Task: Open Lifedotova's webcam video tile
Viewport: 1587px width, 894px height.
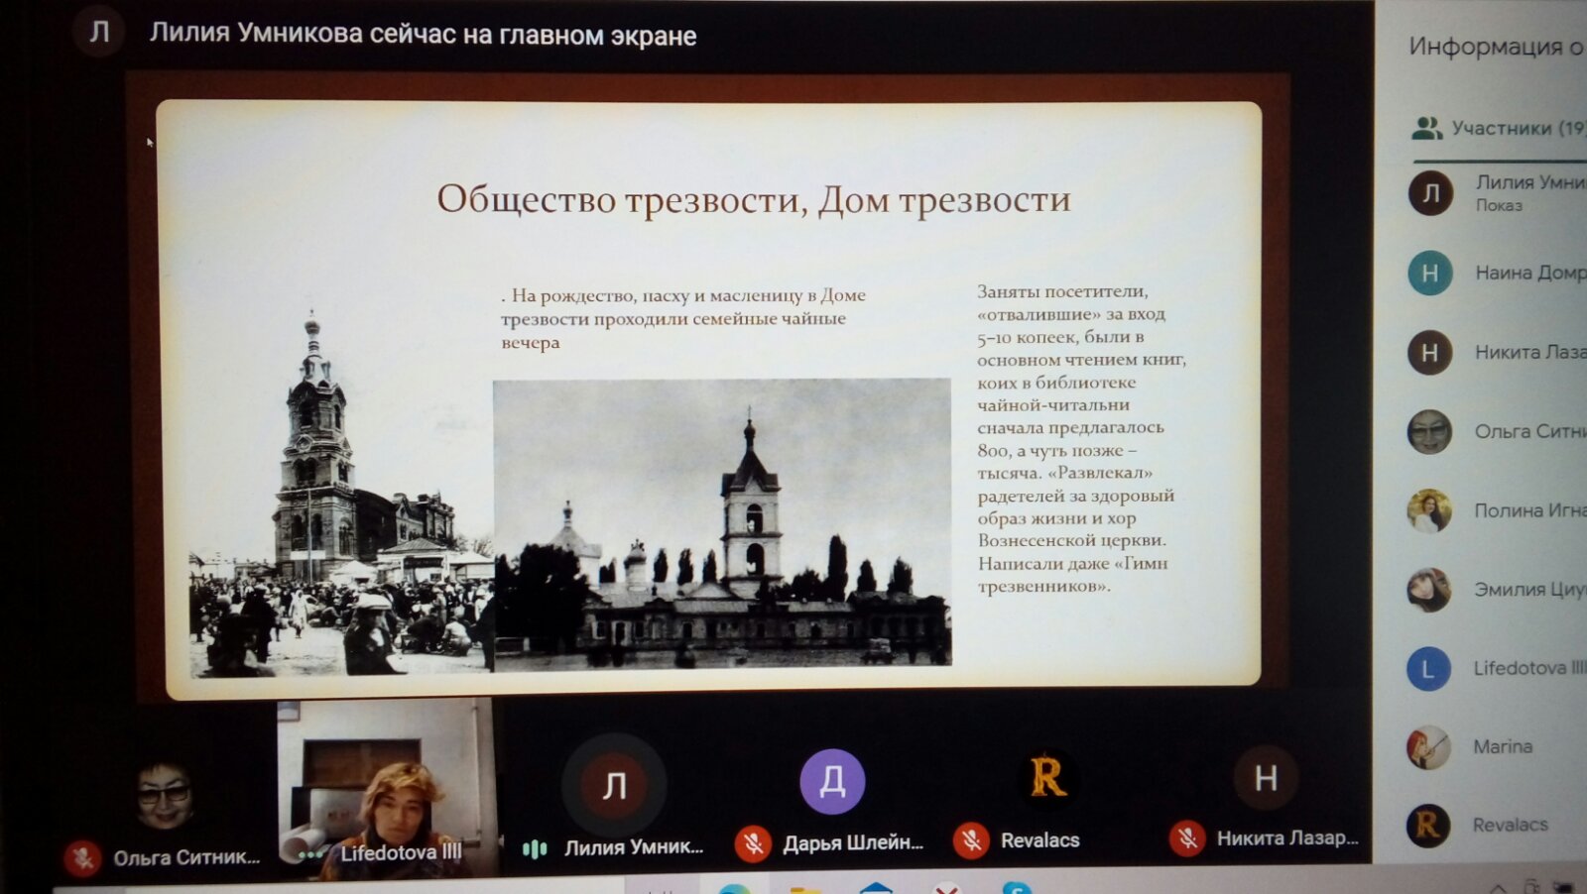Action: tap(387, 789)
